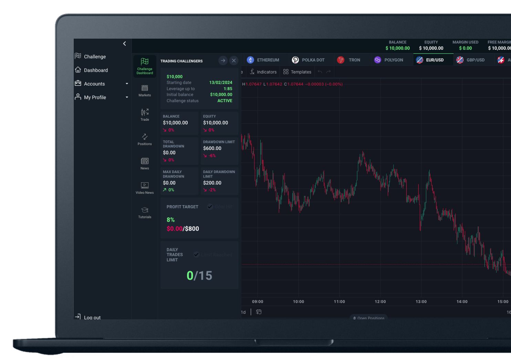Open the Tutorials panel
Viewport: 511px width, 360px height.
pos(145,212)
